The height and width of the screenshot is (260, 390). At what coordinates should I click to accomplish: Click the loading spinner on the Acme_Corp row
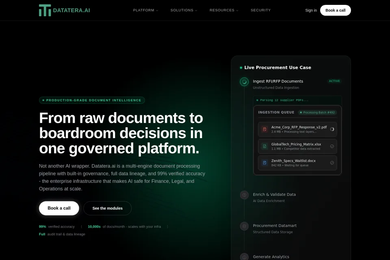pos(332,129)
